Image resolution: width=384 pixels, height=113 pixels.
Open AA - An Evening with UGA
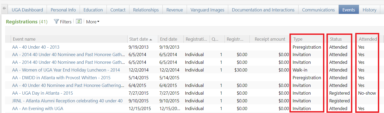click(38, 108)
